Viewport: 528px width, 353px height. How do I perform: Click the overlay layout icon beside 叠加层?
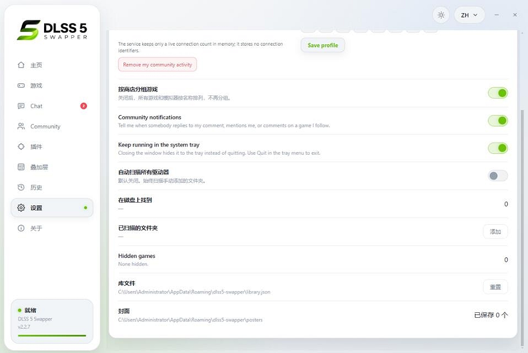(x=21, y=167)
